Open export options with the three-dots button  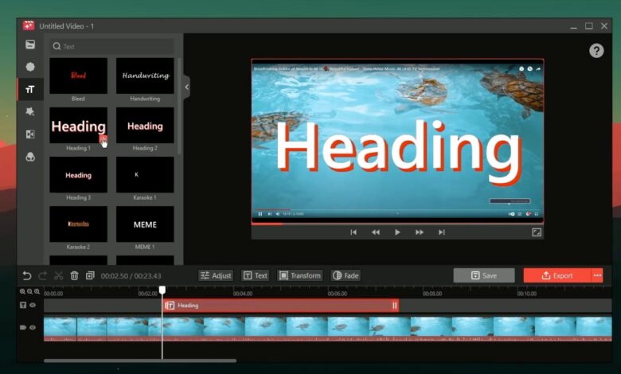tap(597, 275)
